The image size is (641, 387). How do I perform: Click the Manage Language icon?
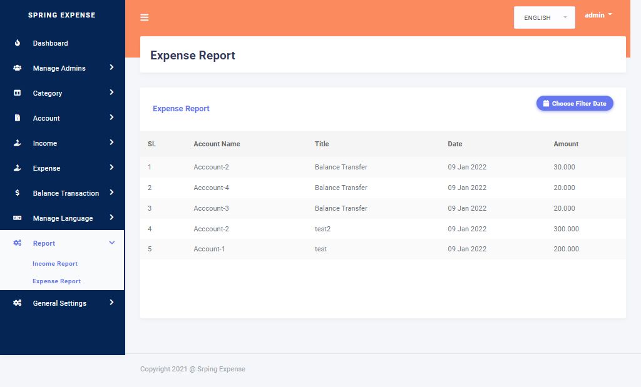pos(18,218)
